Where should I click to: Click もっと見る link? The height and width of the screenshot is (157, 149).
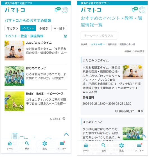pyautogui.click(x=55, y=119)
